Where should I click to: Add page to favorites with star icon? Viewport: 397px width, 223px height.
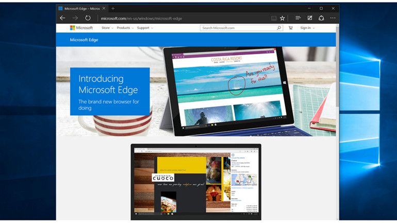click(x=283, y=18)
